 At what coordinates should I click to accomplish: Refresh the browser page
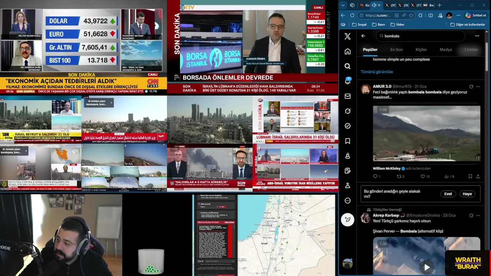tap(352, 15)
